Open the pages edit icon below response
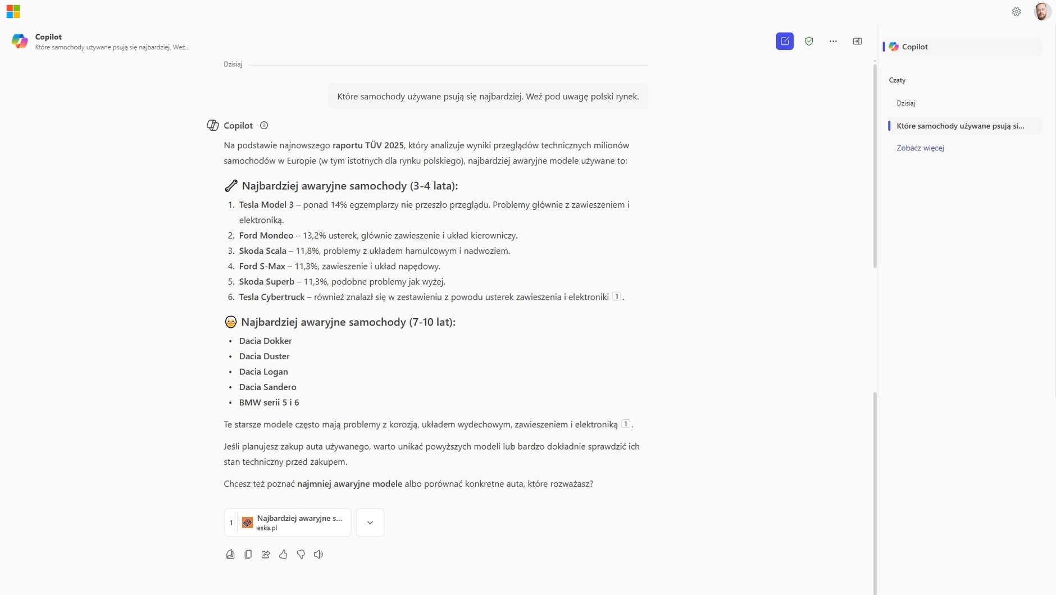 (230, 554)
